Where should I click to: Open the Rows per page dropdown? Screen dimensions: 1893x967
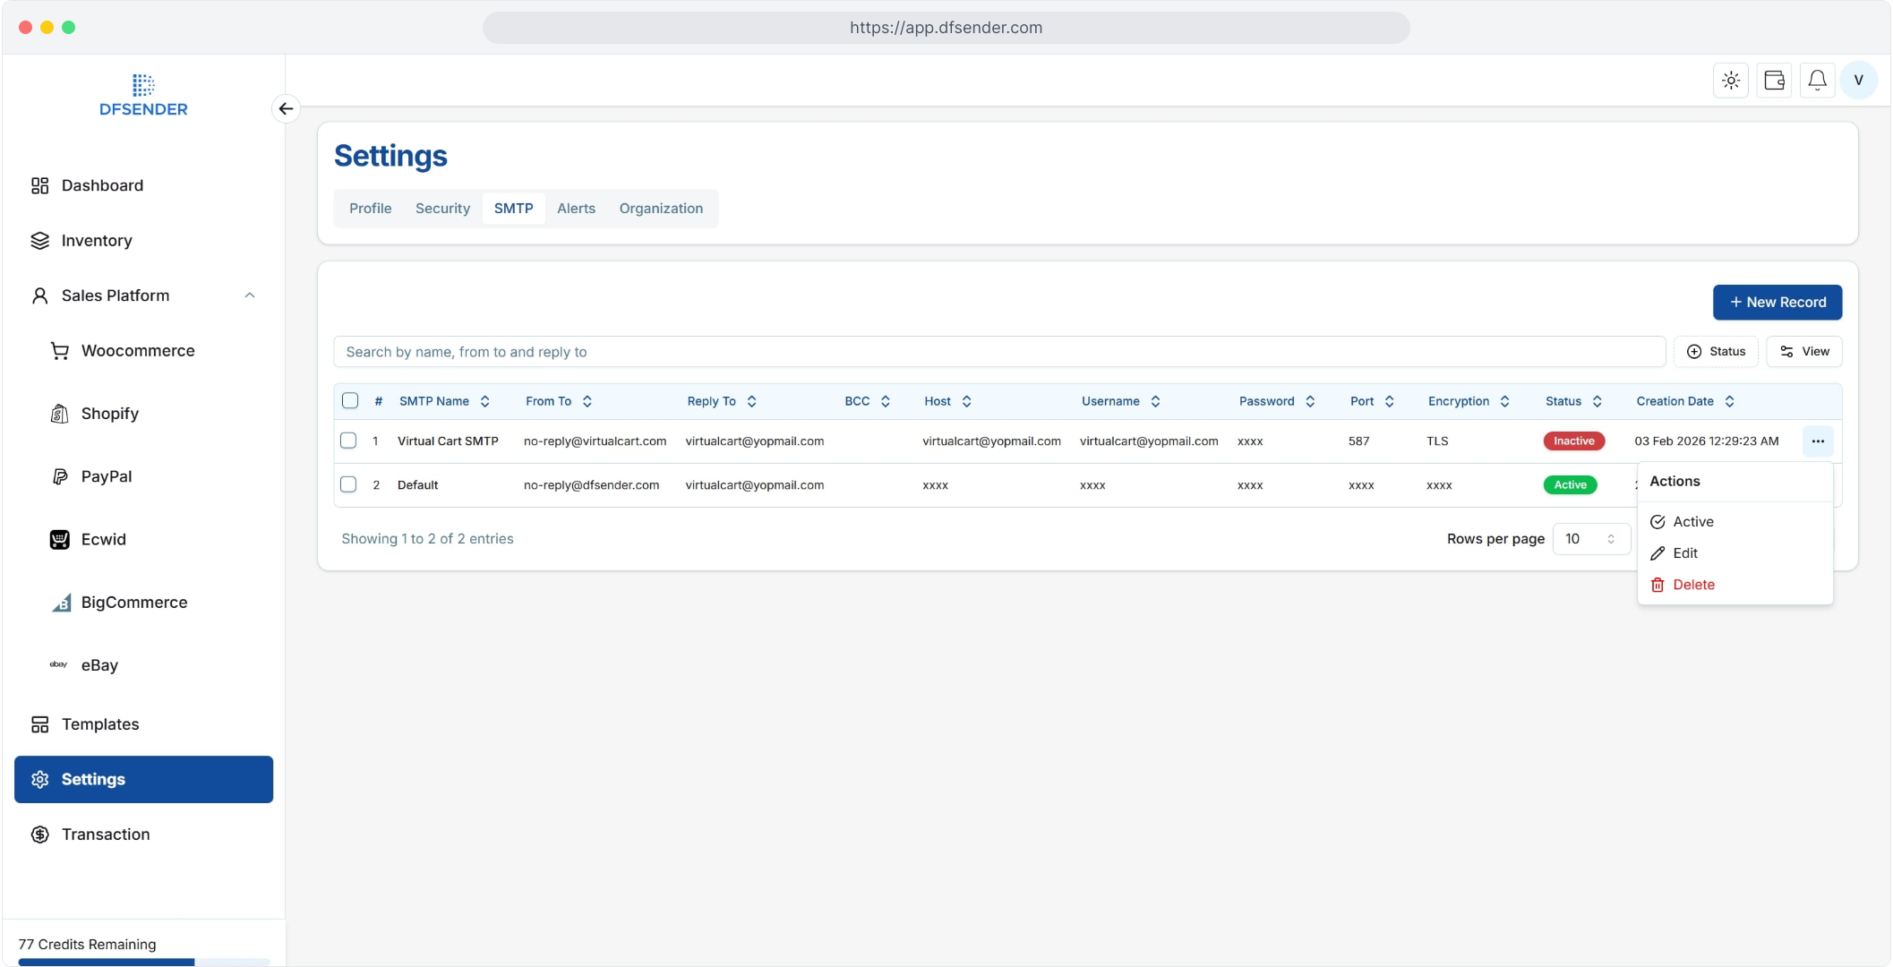click(x=1589, y=539)
